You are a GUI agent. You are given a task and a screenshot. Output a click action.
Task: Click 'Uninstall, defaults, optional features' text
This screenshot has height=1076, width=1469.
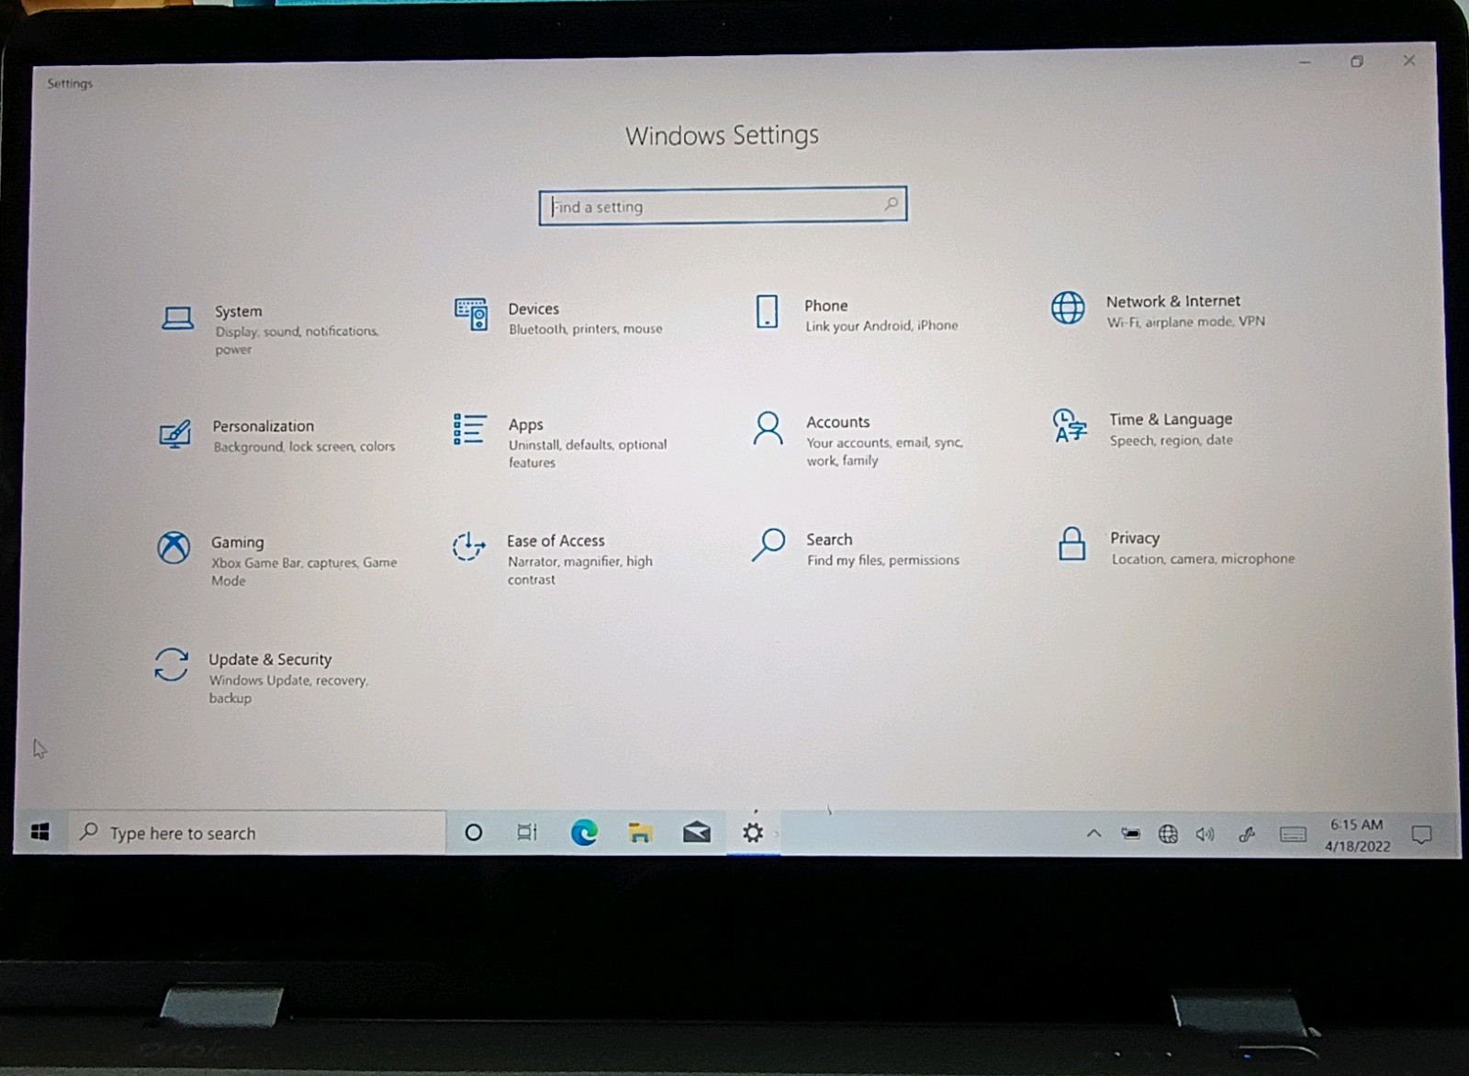(588, 454)
